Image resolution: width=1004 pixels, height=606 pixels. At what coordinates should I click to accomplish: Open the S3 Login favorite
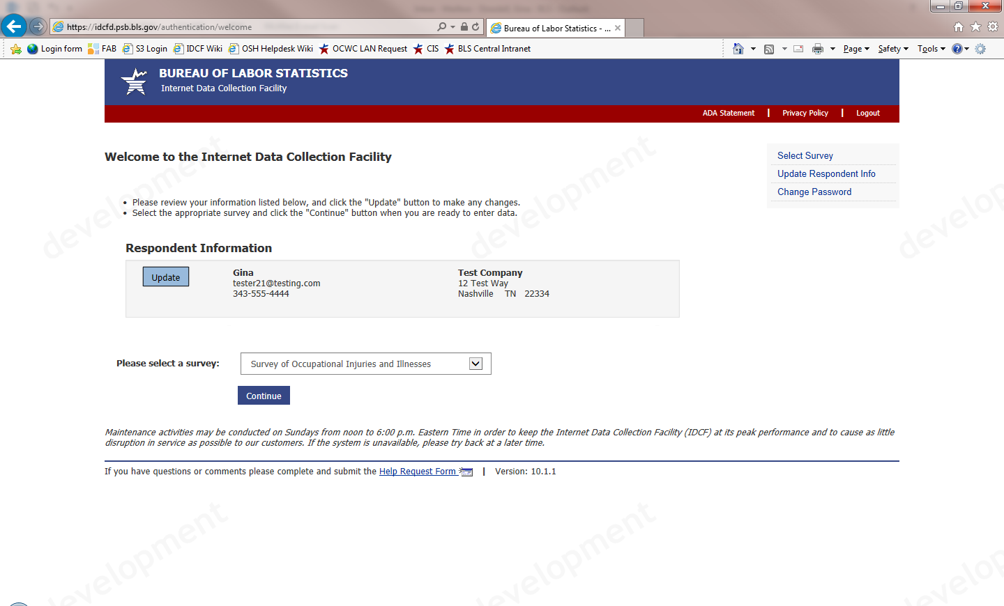point(145,49)
